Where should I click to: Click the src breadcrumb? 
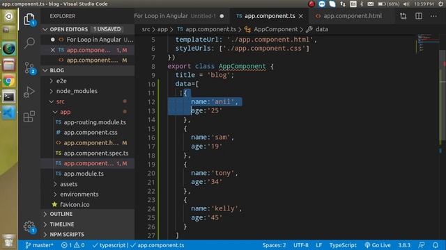click(146, 29)
